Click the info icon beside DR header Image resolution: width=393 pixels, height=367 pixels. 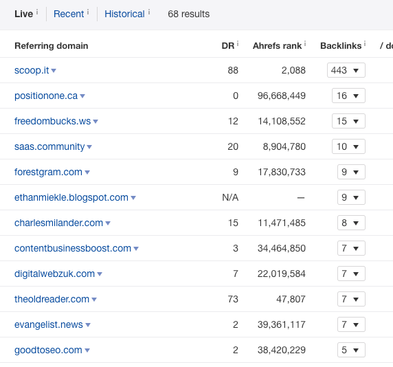[x=238, y=44]
